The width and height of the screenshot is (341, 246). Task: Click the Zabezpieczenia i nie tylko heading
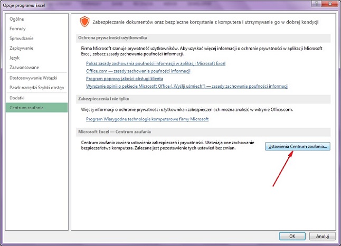[104, 99]
